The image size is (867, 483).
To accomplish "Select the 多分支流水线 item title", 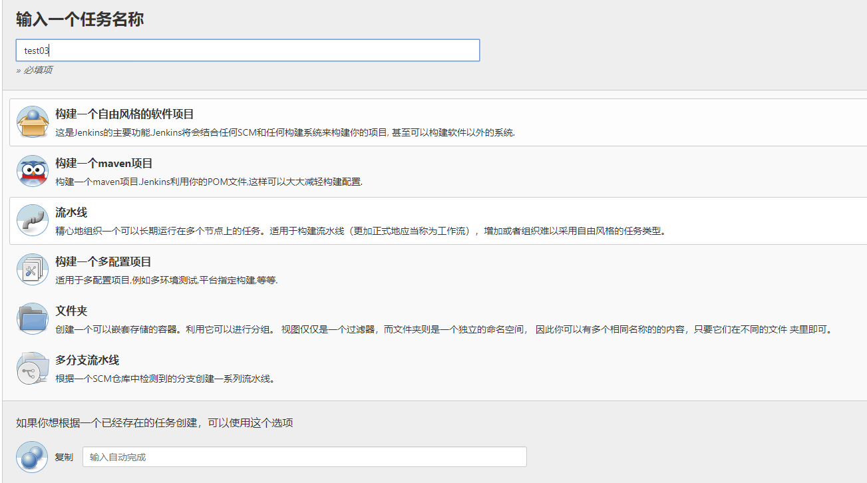I will pos(87,361).
